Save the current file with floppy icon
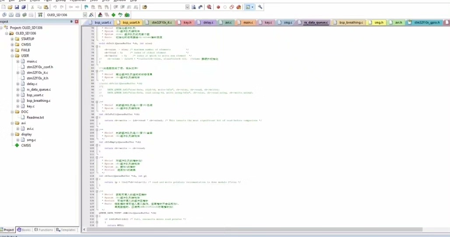The height and width of the screenshot is (237, 450). 17,7
